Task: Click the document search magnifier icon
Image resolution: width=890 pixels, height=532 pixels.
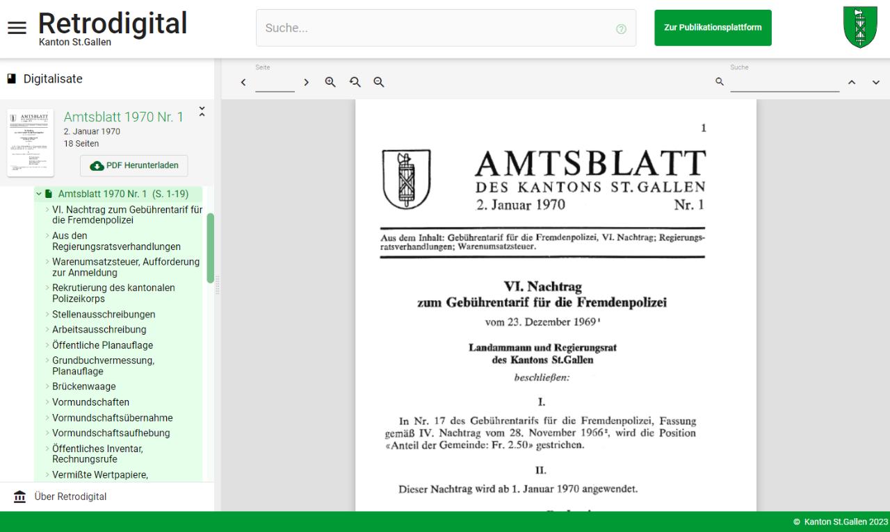Action: pyautogui.click(x=720, y=82)
